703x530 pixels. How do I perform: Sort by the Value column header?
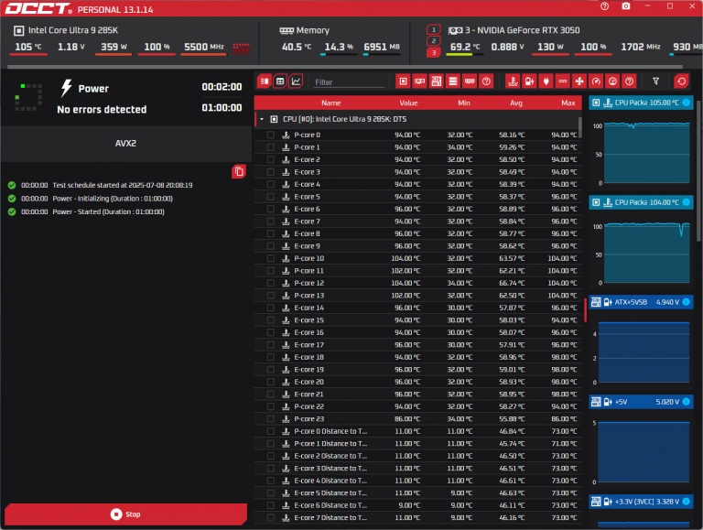point(408,103)
